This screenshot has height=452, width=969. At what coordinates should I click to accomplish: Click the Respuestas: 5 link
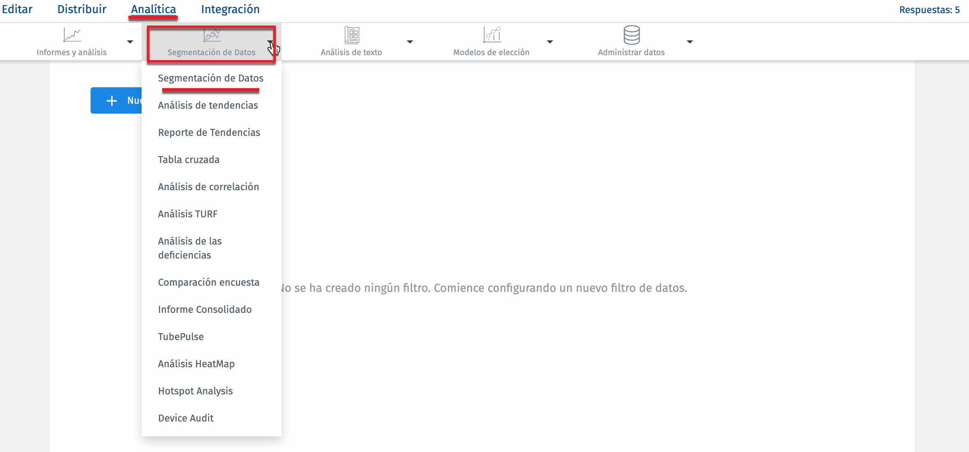tap(929, 10)
